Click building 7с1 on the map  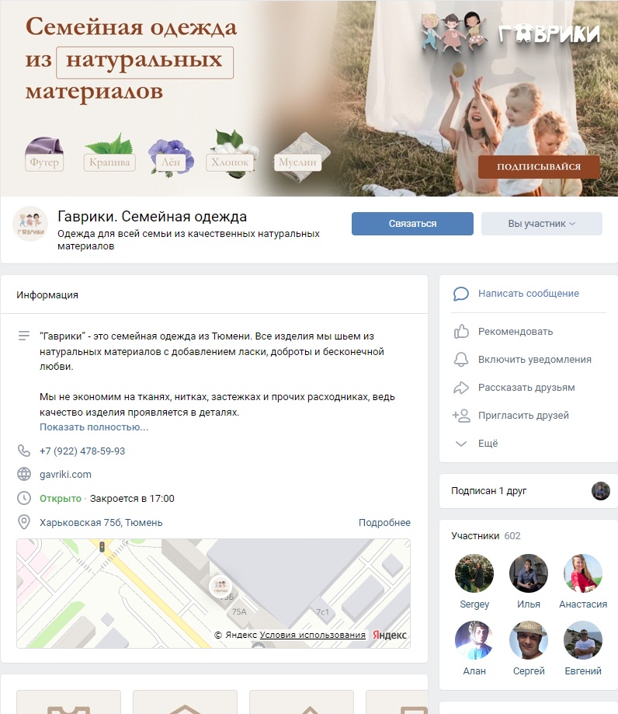322,612
